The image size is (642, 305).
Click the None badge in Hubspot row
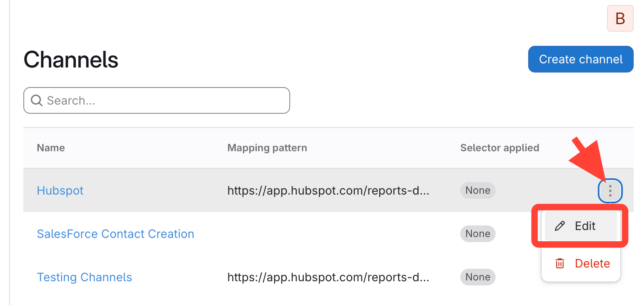478,190
